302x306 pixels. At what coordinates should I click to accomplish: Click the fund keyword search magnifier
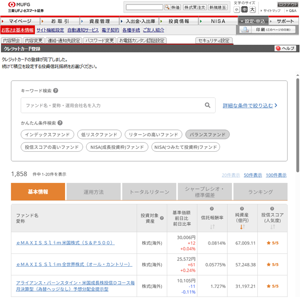point(208,105)
